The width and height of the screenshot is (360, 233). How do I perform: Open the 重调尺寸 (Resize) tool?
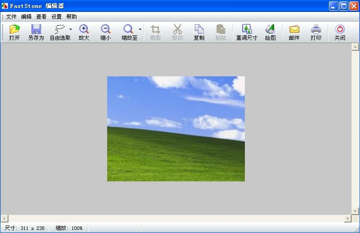(246, 32)
